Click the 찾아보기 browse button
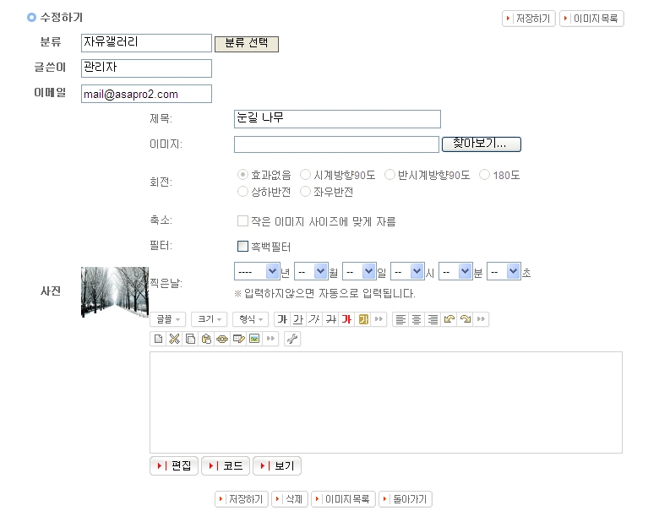The image size is (670, 522). click(481, 144)
